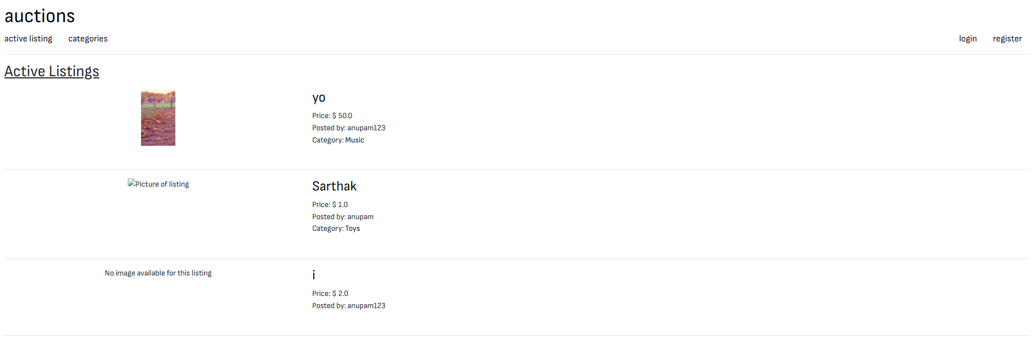Open the autumn leaves listing thumbnail
This screenshot has width=1035, height=344.
coord(158,118)
